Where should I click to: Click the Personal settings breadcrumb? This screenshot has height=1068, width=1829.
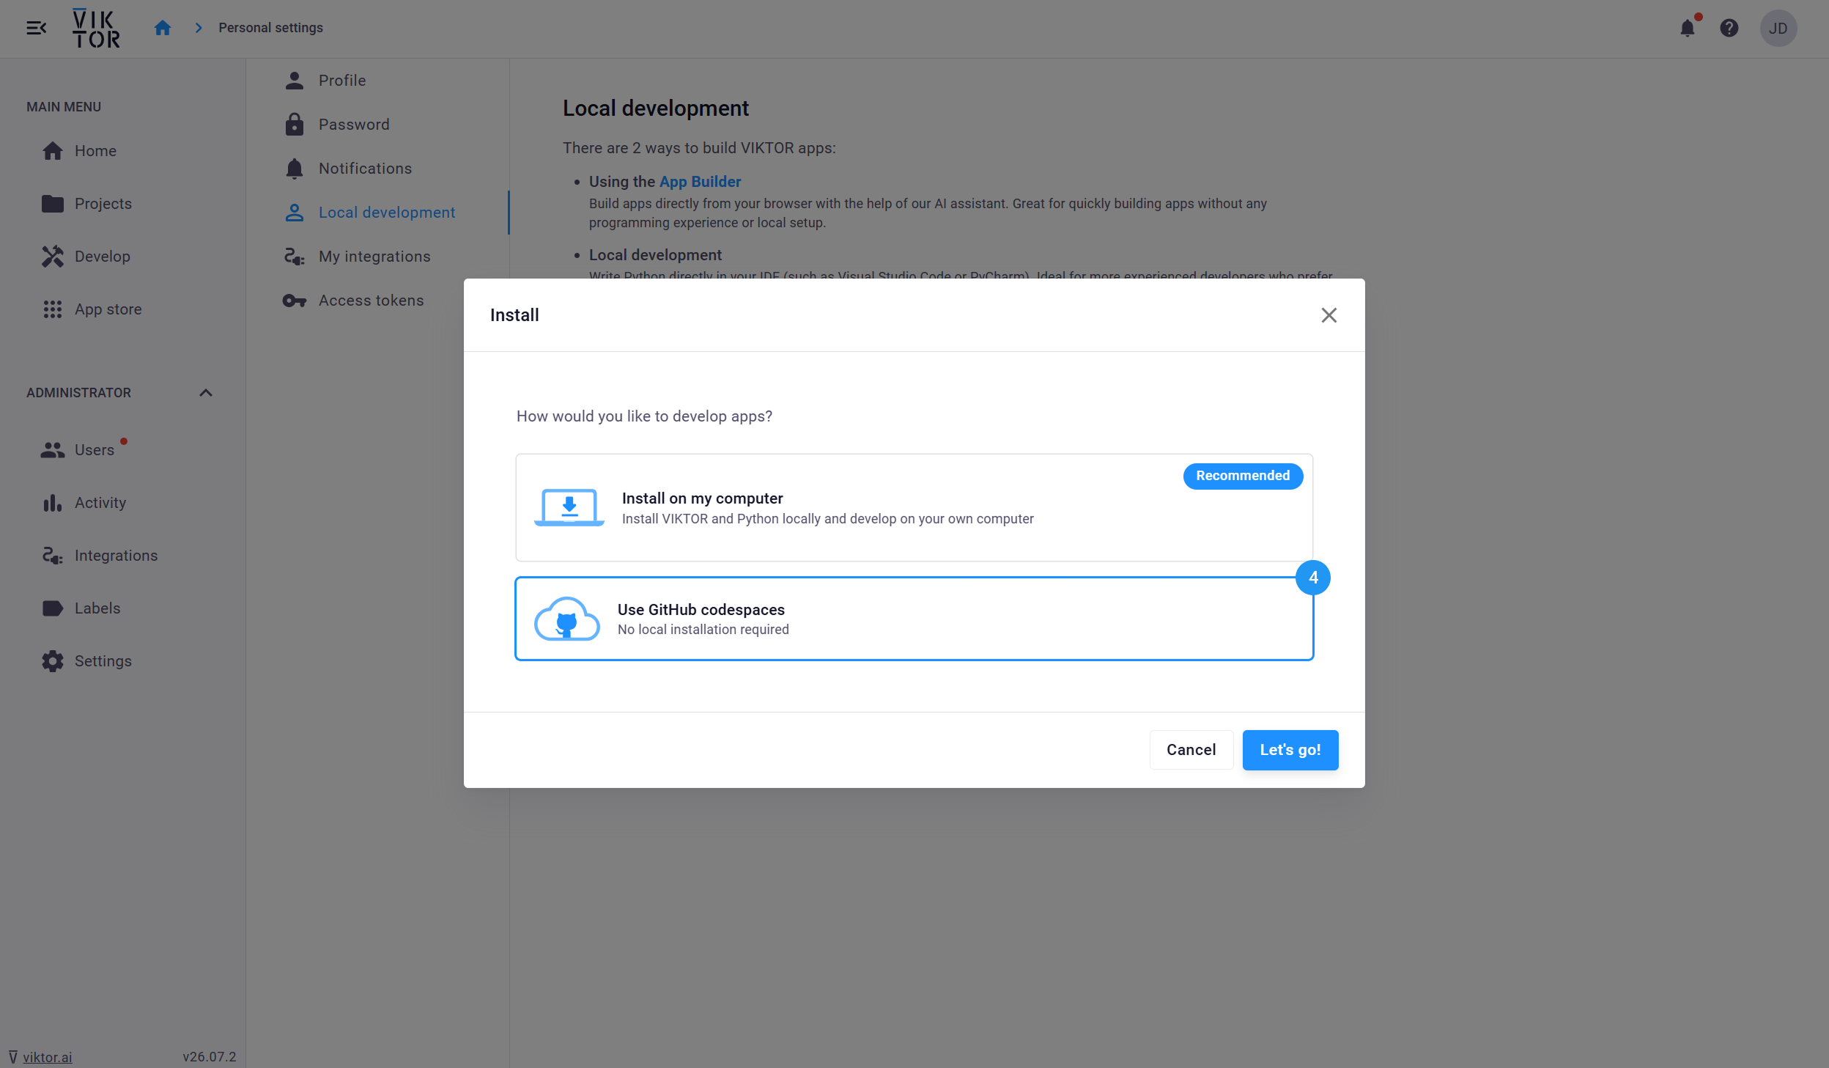(x=270, y=28)
